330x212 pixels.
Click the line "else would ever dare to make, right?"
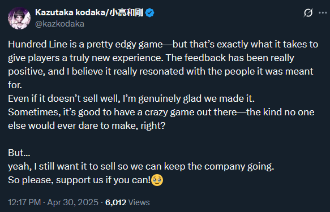tap(87, 126)
